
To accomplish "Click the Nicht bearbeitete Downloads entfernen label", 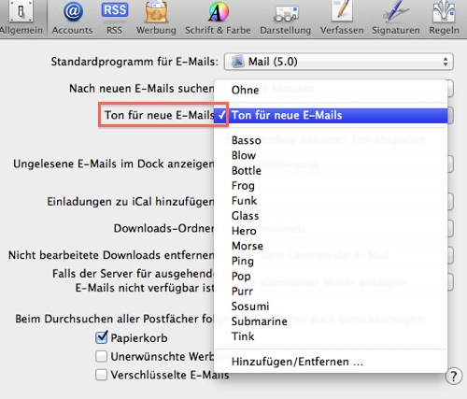I will (111, 255).
